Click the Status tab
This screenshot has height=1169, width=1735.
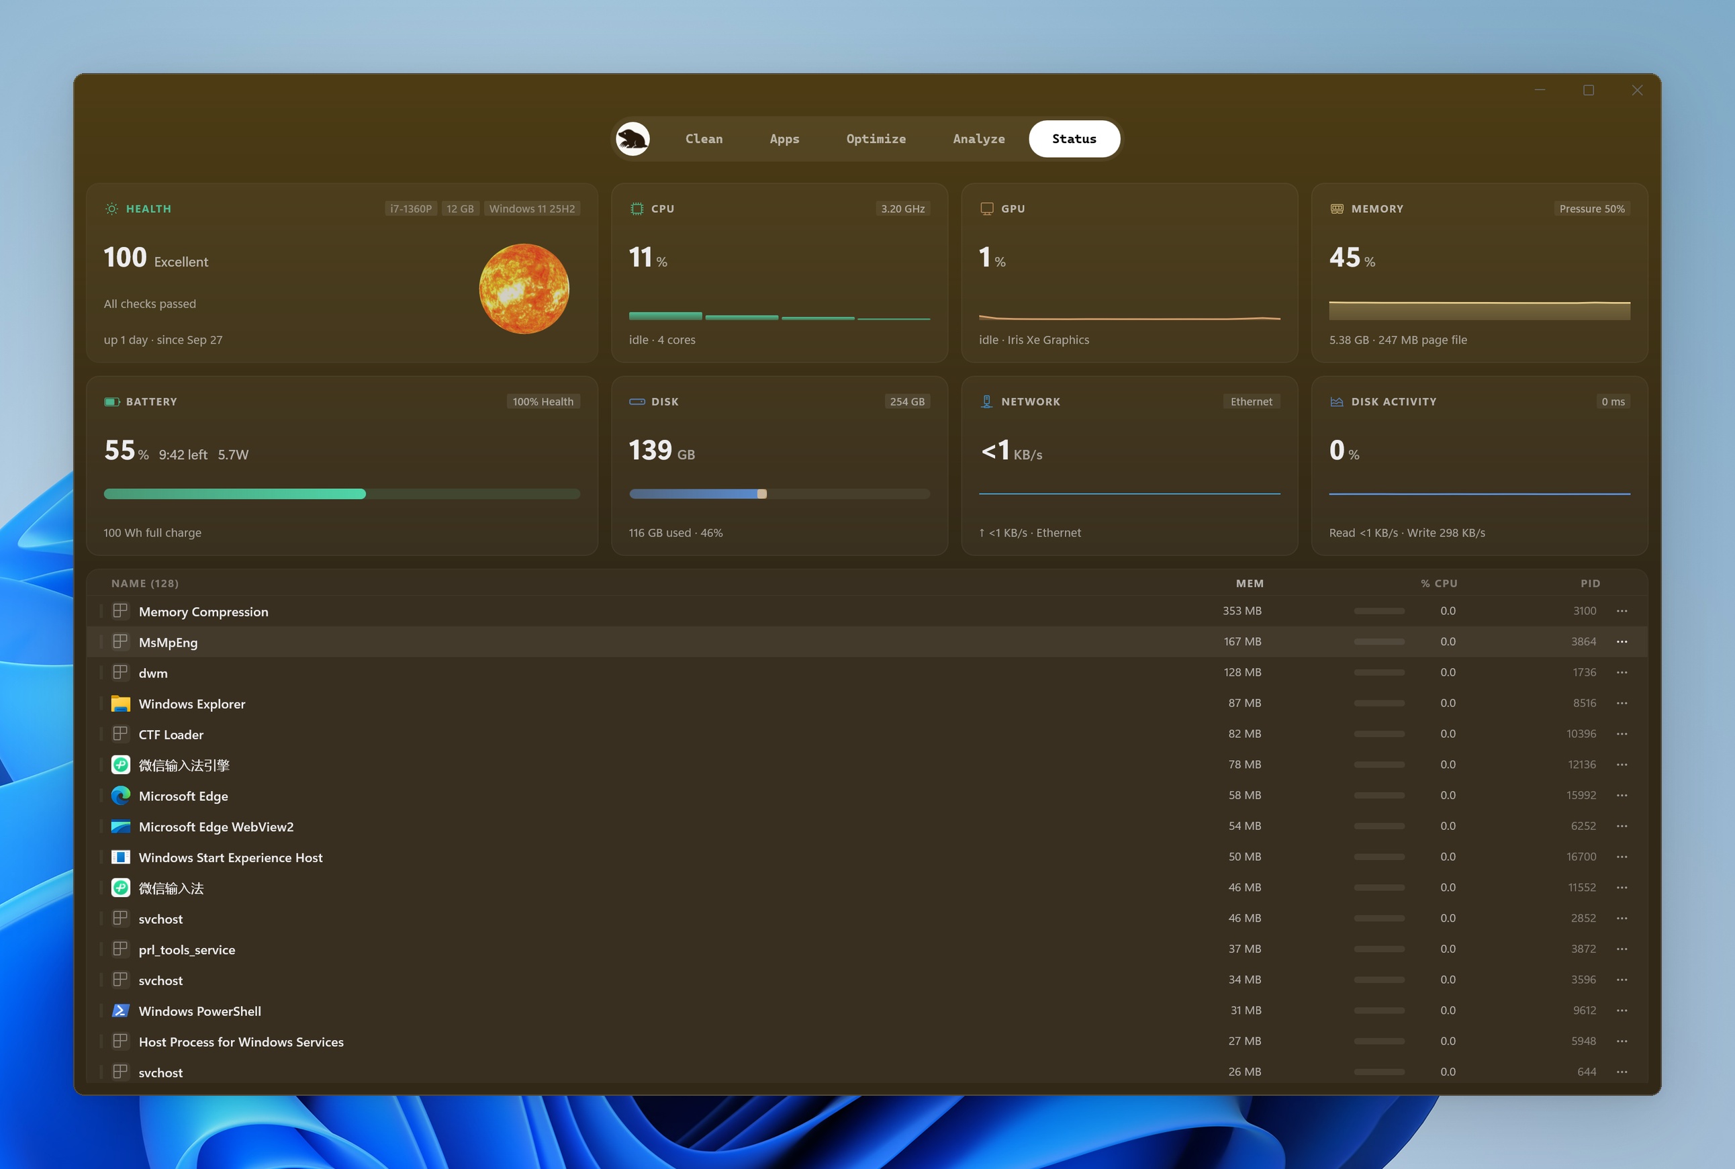tap(1074, 139)
